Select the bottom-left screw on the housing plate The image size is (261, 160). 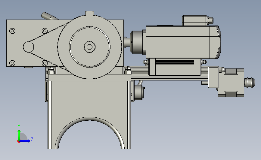tap(12, 63)
